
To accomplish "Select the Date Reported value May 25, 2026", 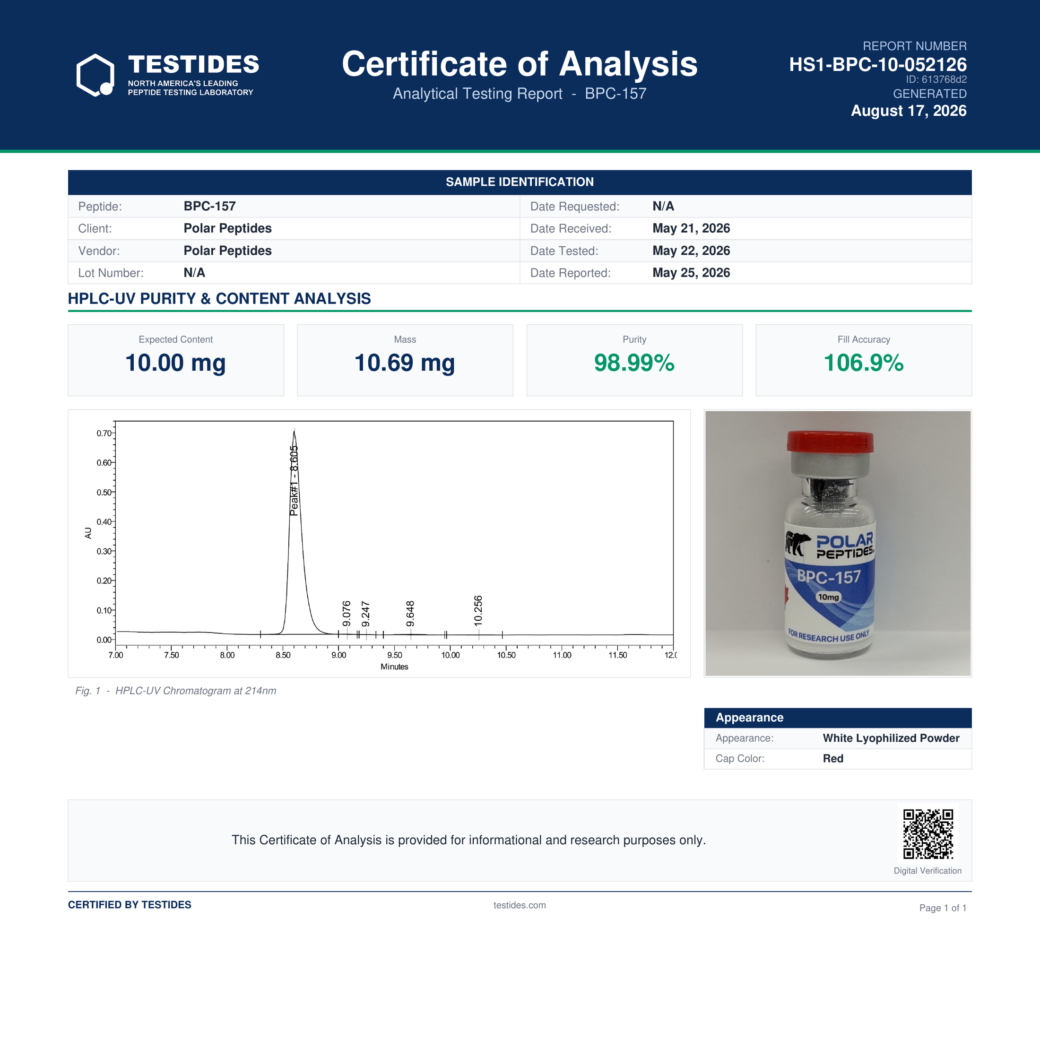I will (691, 273).
